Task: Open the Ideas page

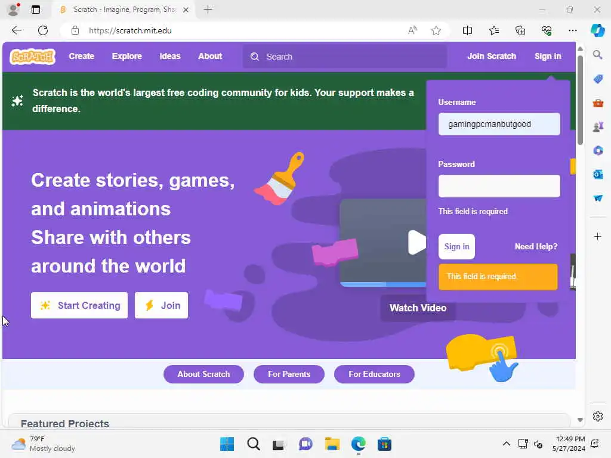Action: click(170, 56)
